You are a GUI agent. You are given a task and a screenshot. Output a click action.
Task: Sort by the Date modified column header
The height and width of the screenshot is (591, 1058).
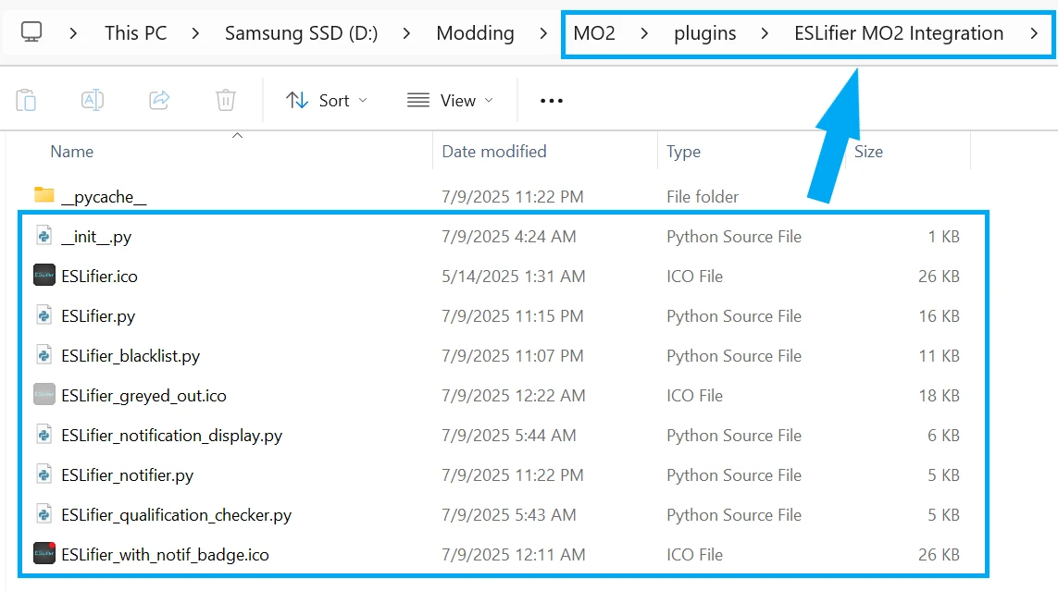(x=494, y=152)
